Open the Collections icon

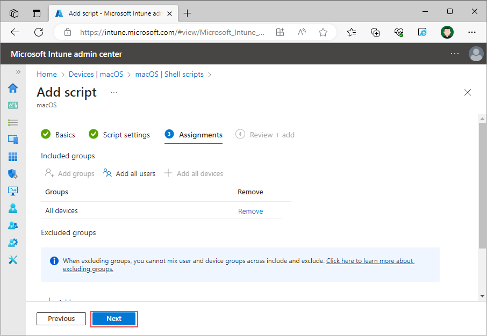click(375, 32)
